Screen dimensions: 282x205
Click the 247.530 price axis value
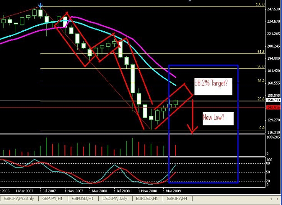pyautogui.click(x=273, y=9)
